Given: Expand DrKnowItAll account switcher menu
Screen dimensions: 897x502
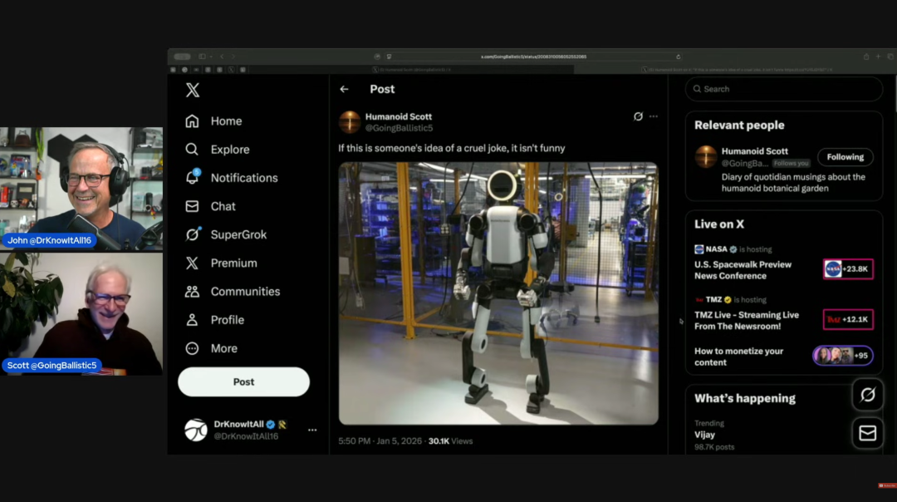Looking at the screenshot, I should coord(312,430).
